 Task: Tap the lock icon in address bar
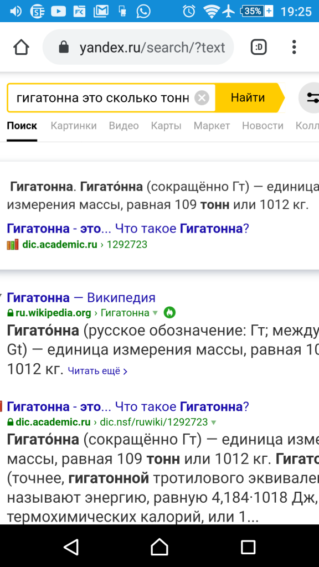point(64,47)
